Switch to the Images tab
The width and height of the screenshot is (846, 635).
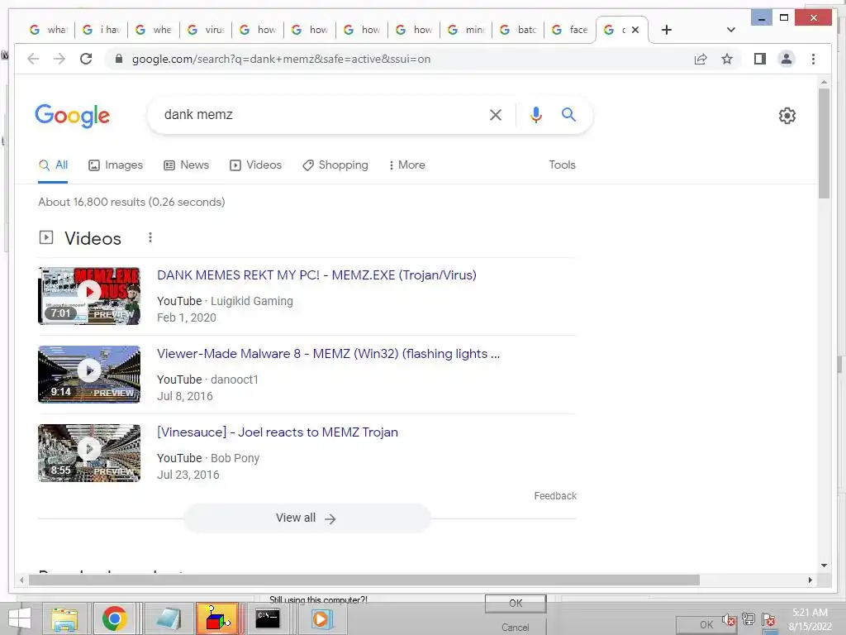tap(116, 165)
